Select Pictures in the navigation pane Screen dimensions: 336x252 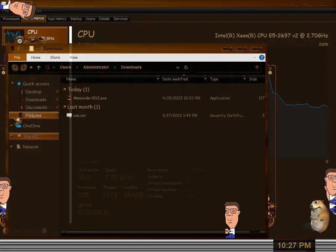click(x=34, y=115)
